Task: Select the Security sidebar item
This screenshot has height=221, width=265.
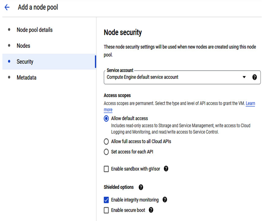Action: 49,62
